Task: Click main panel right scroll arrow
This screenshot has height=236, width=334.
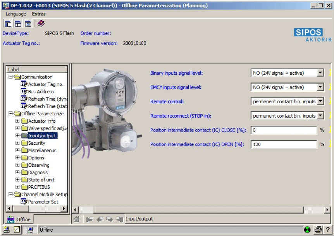Action: (x=327, y=210)
